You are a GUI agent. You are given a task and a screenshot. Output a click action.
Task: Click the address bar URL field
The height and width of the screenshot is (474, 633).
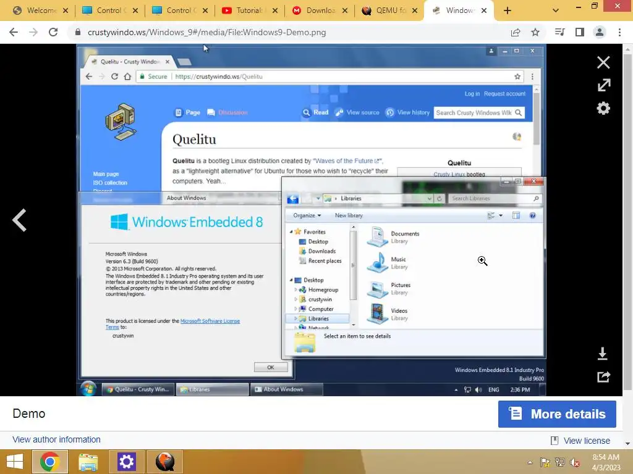click(291, 32)
